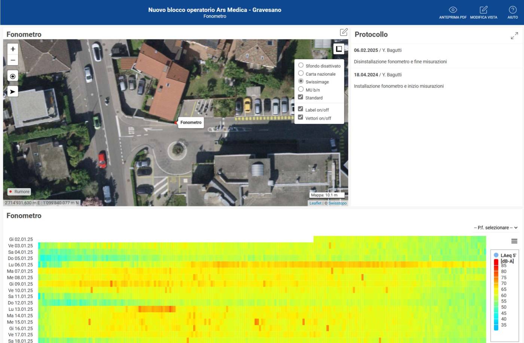Viewport: 524px width, 343px height.
Task: Select Carta nazionale background
Action: click(301, 73)
